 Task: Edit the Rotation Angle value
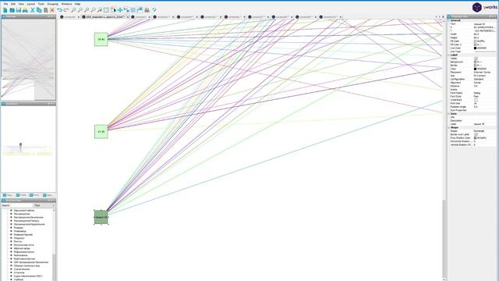(x=484, y=107)
